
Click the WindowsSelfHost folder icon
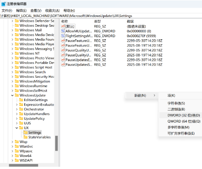(x=17, y=91)
